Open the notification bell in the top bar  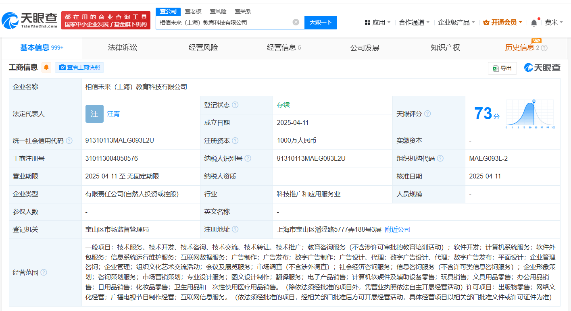(x=534, y=23)
